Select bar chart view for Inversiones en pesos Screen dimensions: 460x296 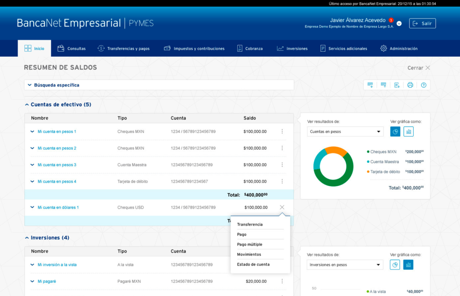coord(408,265)
